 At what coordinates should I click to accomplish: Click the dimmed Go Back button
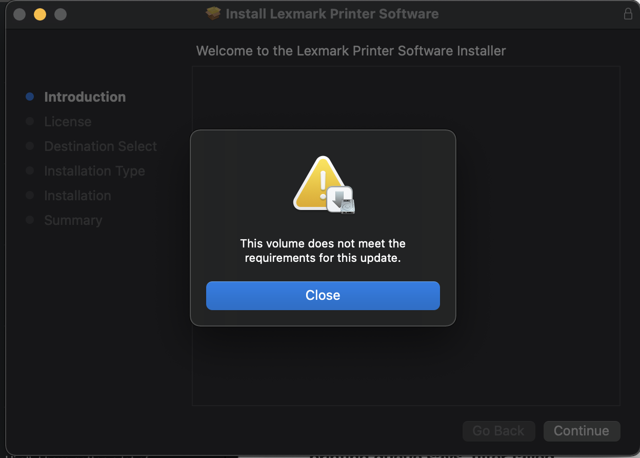pyautogui.click(x=498, y=431)
